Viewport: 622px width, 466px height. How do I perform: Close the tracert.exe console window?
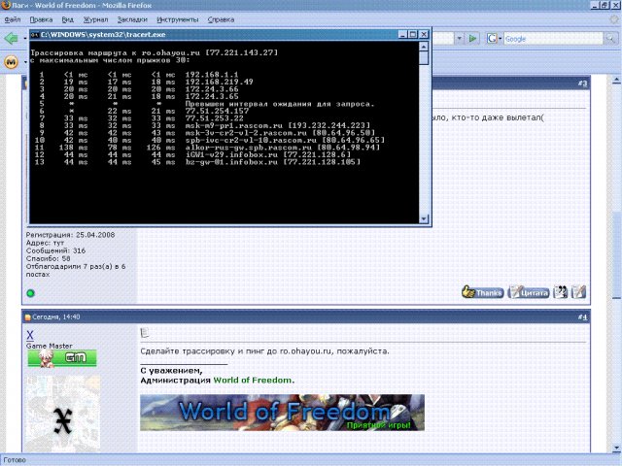click(424, 35)
